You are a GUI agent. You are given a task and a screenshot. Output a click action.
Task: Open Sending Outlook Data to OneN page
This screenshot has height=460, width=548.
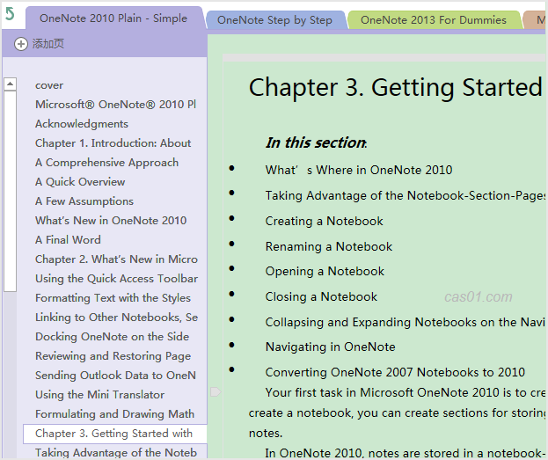[x=116, y=376]
